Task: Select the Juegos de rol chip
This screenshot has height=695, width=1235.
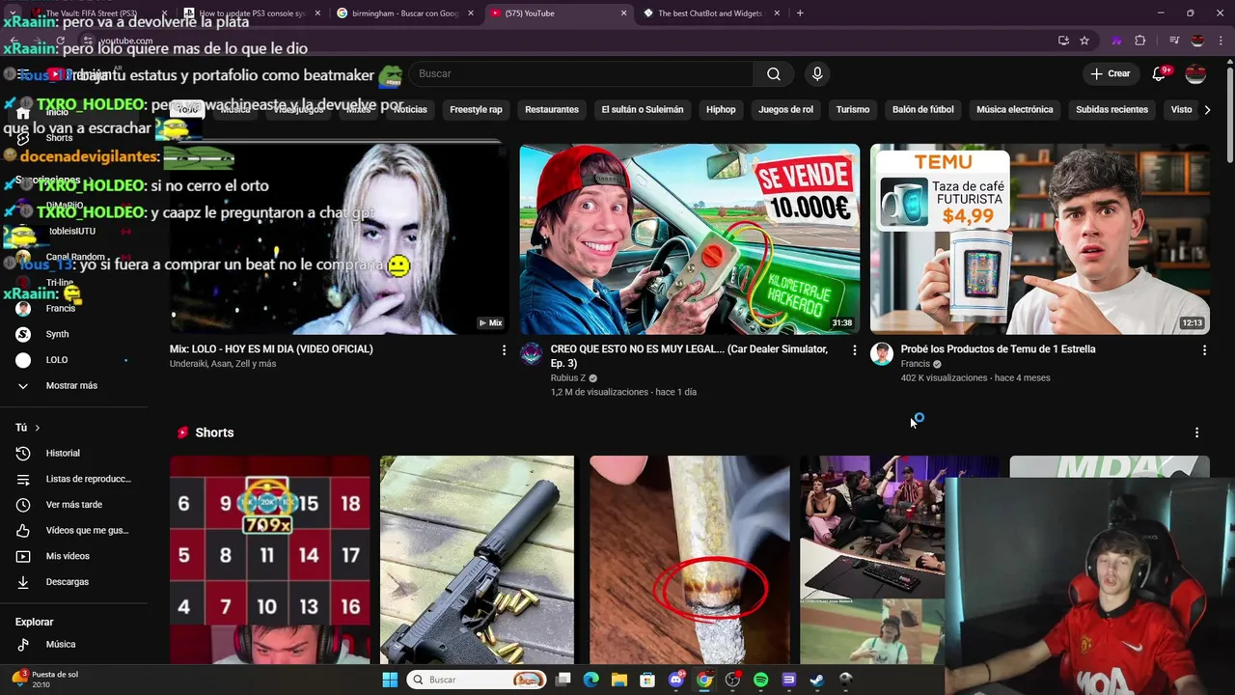Action: pos(785,110)
